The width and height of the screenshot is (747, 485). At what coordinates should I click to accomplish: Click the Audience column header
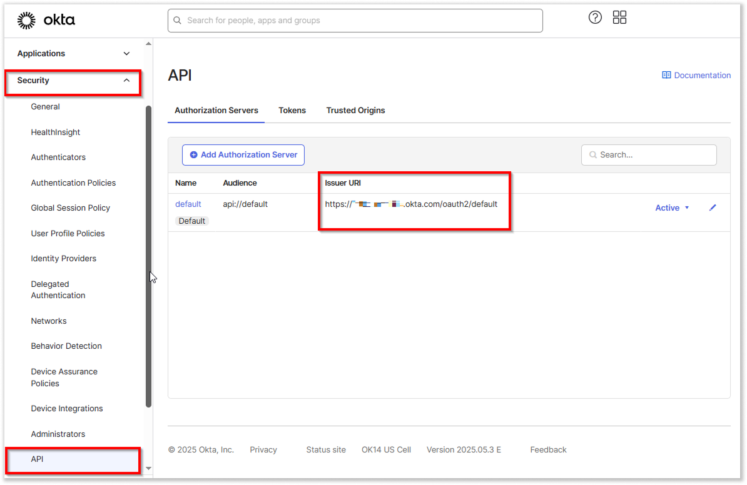pyautogui.click(x=240, y=183)
